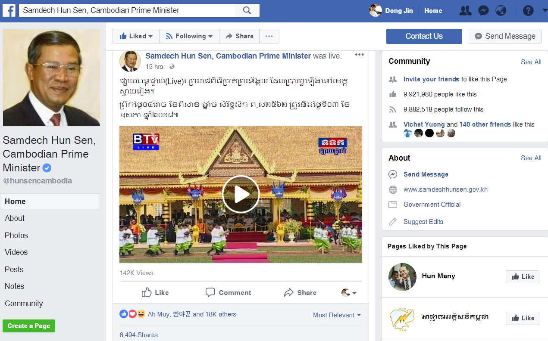Share the post
The height and width of the screenshot is (341, 548).
point(300,293)
